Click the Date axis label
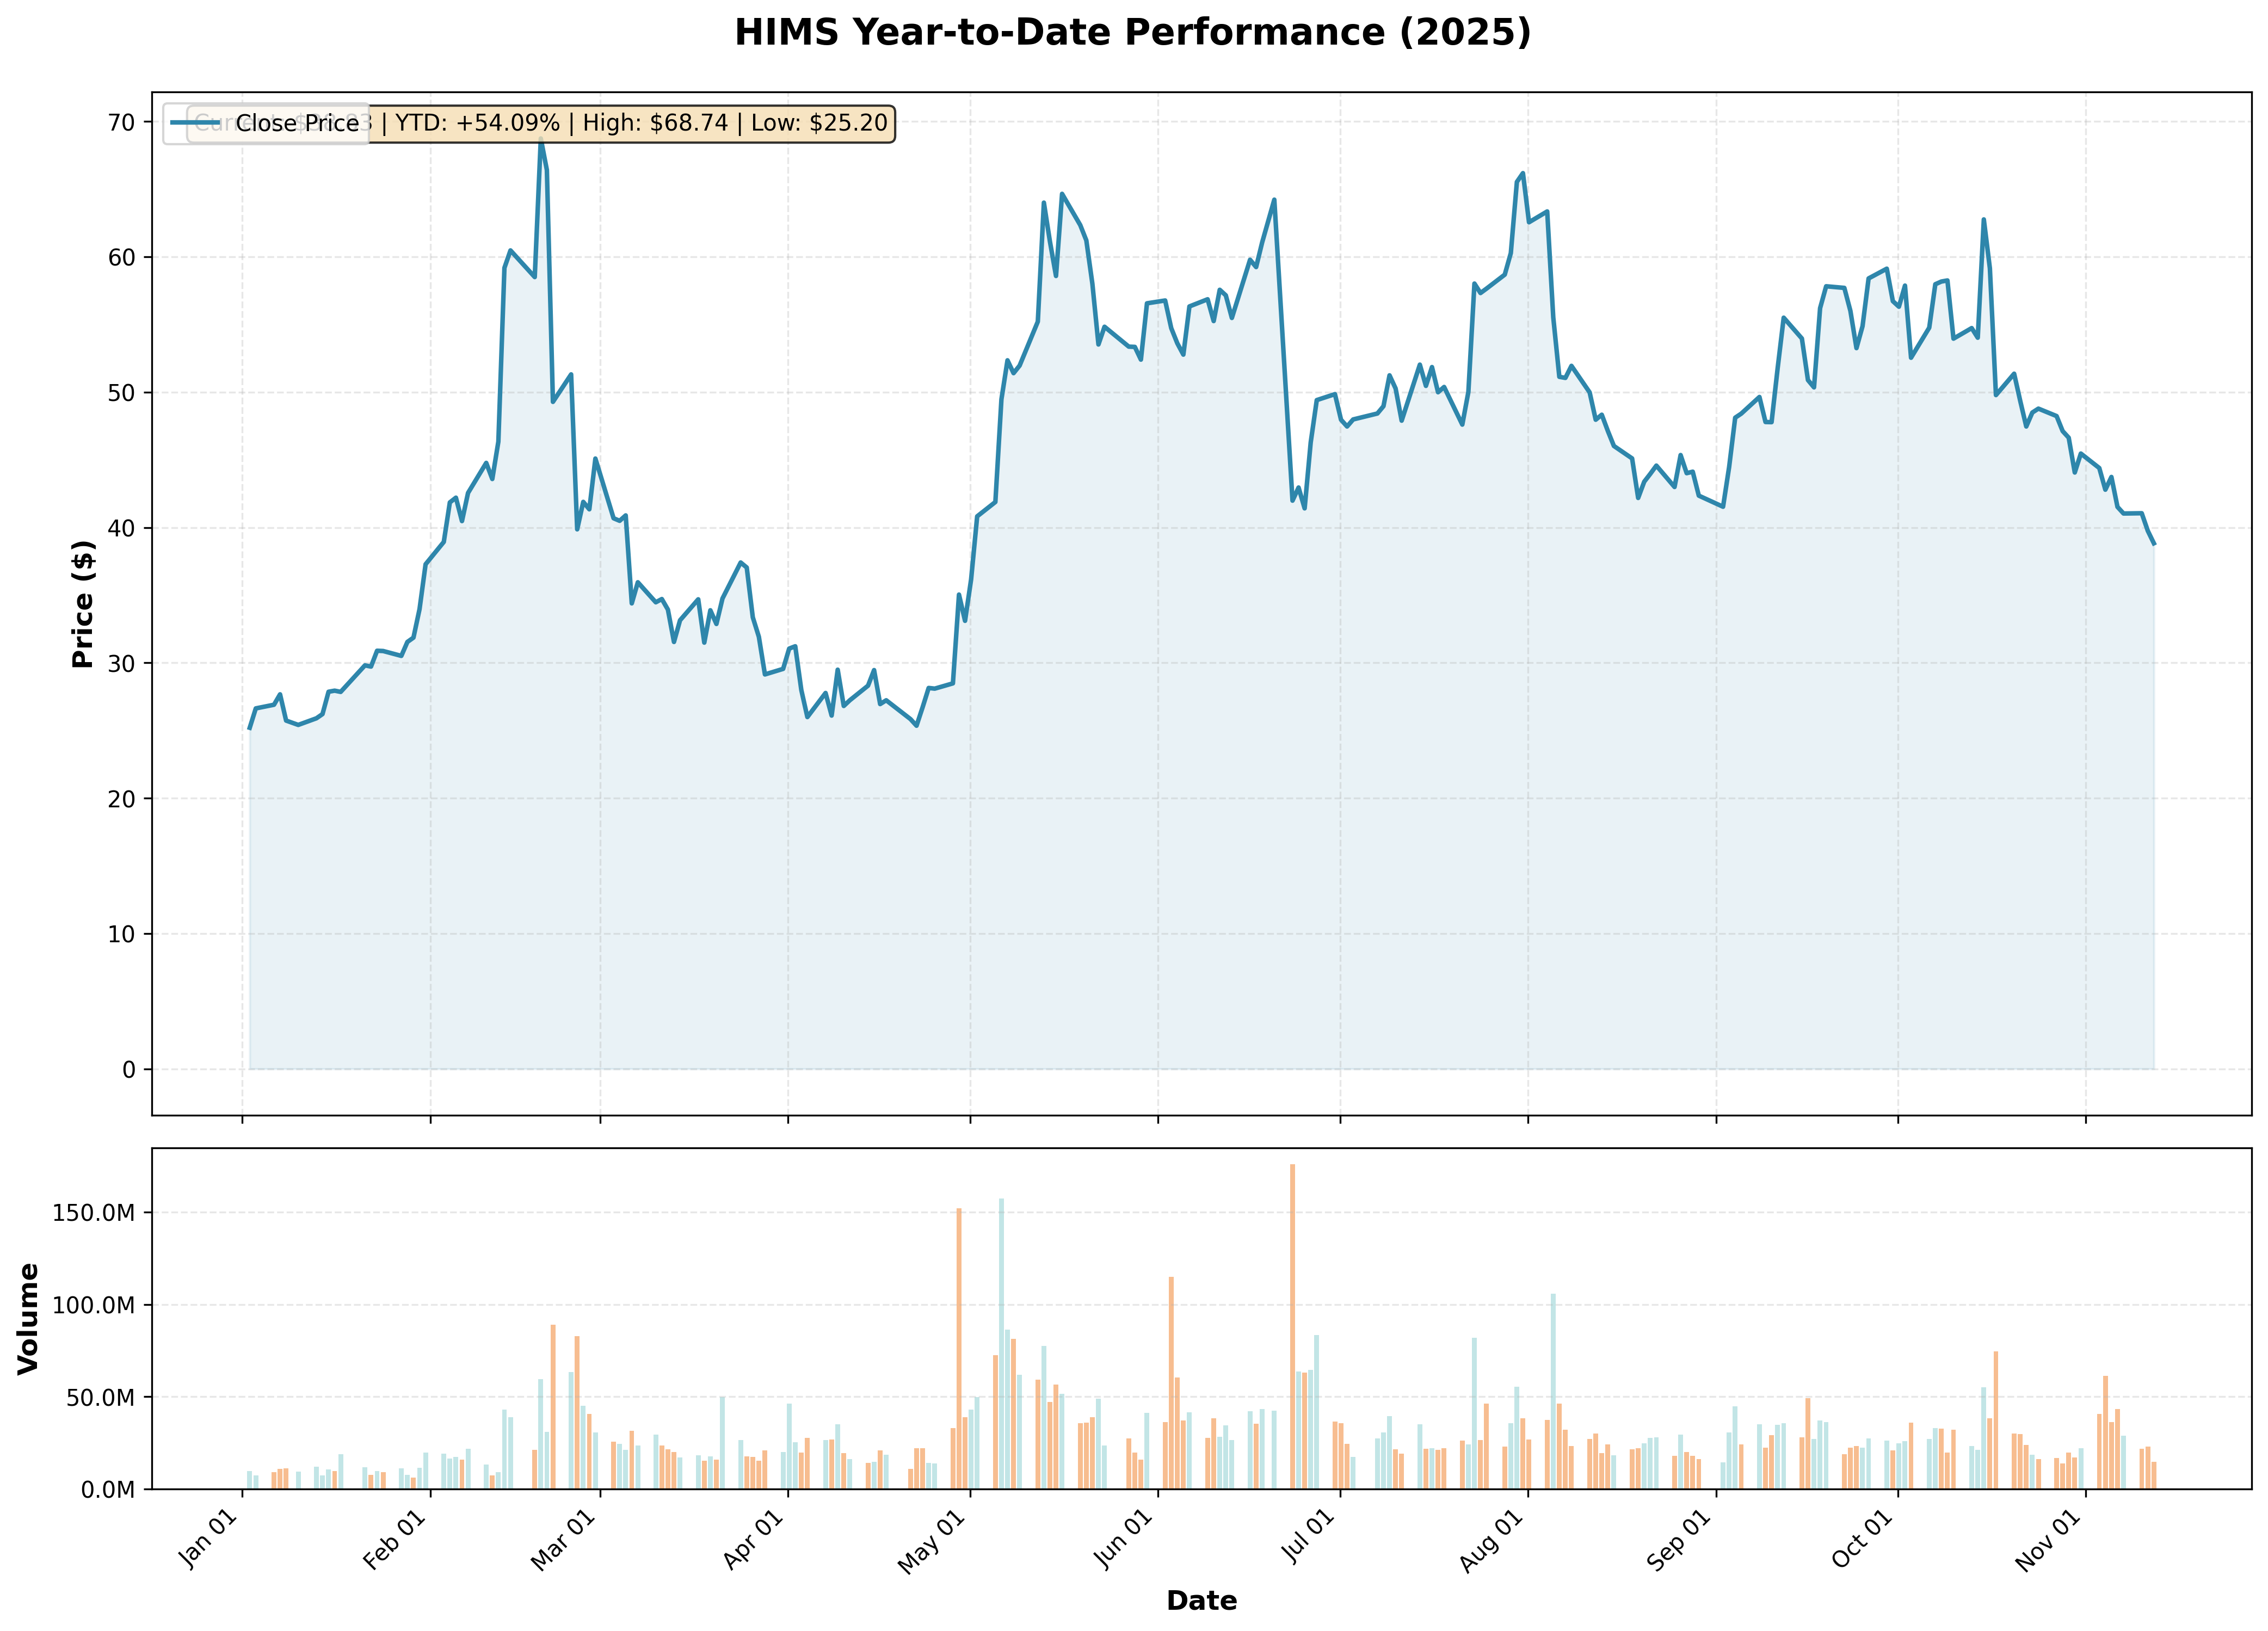This screenshot has height=1631, width=2268. point(1201,1600)
